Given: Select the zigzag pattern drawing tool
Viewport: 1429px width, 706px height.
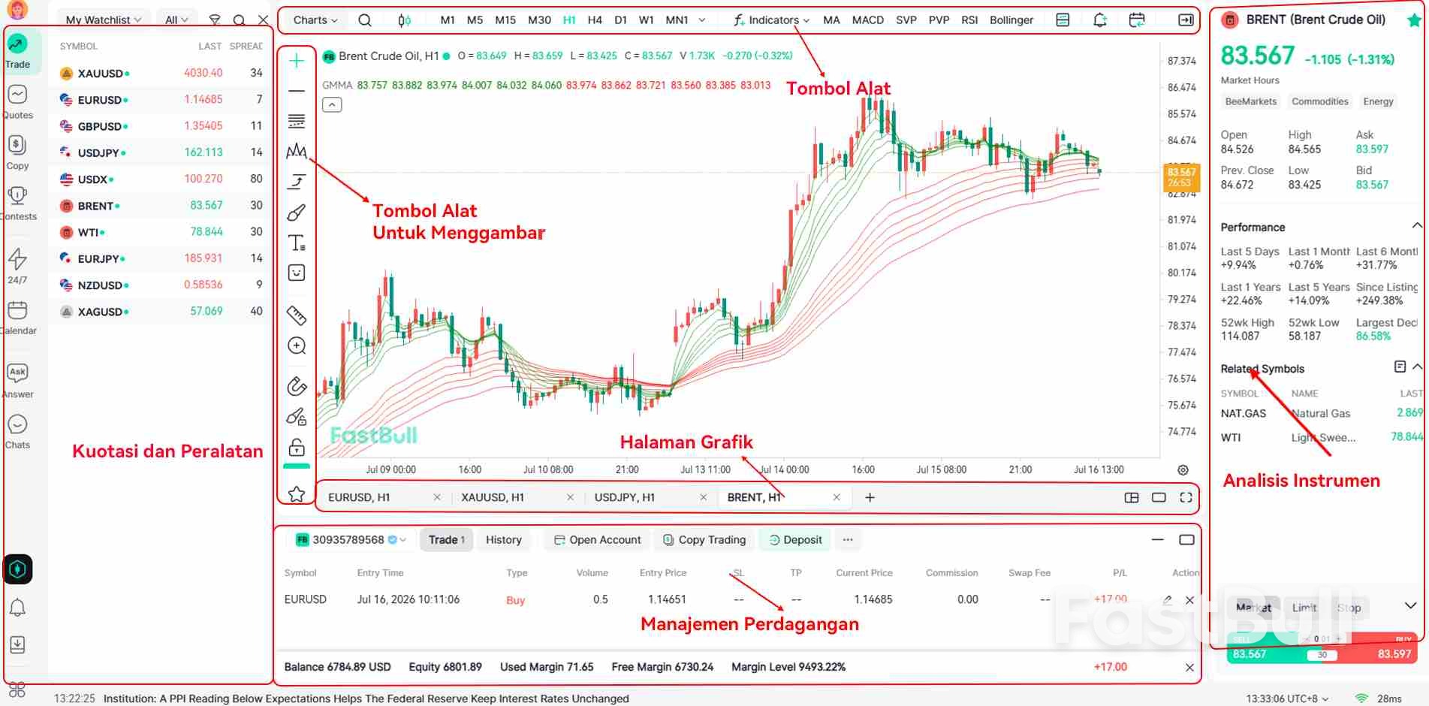Looking at the screenshot, I should 297,151.
